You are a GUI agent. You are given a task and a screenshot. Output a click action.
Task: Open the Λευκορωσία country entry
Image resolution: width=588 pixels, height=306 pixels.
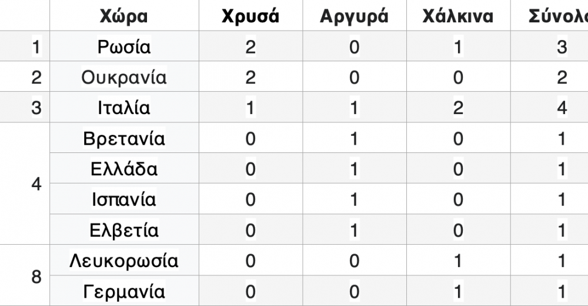pos(124,261)
